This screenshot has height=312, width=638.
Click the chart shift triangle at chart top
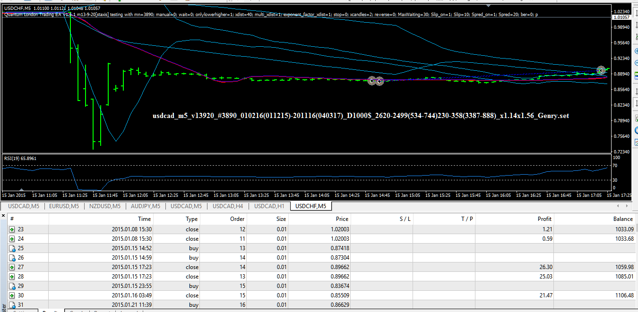pyautogui.click(x=488, y=6)
